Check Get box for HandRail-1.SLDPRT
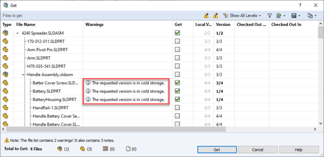324x157 pixels. (x=177, y=108)
